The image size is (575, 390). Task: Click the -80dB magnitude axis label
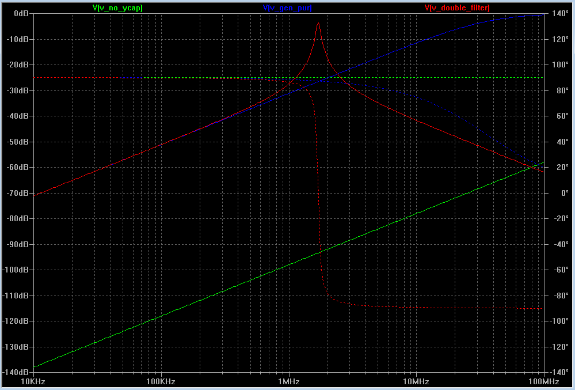(x=18, y=219)
